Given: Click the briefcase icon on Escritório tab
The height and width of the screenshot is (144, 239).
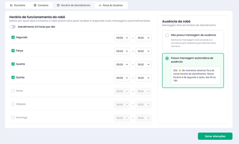Looking at the screenshot, I should coord(11,5).
